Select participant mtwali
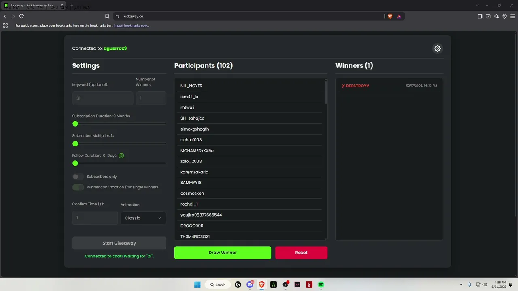Viewport: 518px width, 291px height. tap(250, 108)
